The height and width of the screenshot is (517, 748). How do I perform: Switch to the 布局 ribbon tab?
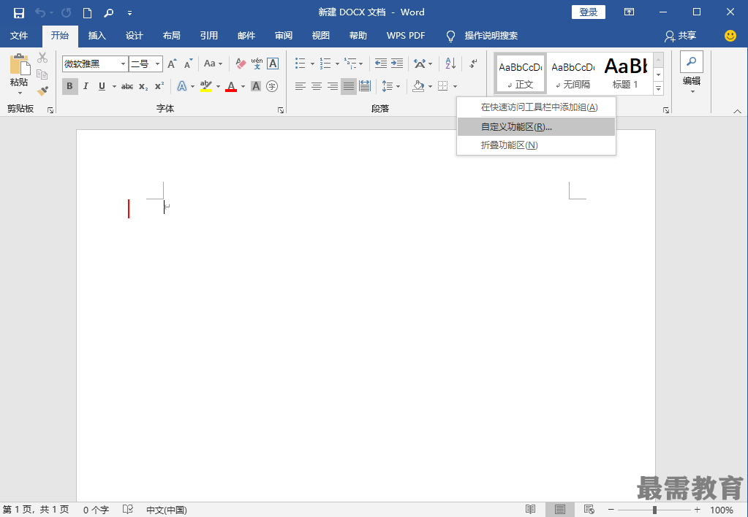(171, 36)
